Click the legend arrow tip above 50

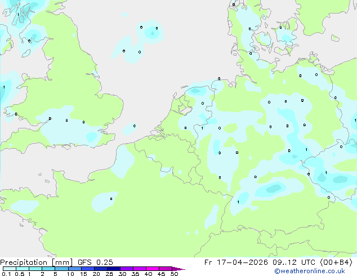coord(179,269)
